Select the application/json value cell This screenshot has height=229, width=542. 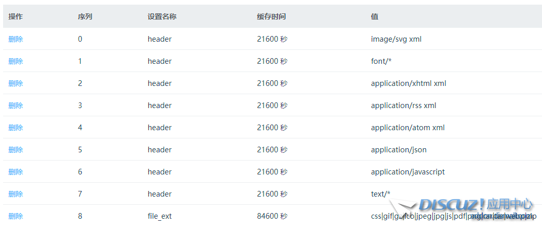point(398,150)
